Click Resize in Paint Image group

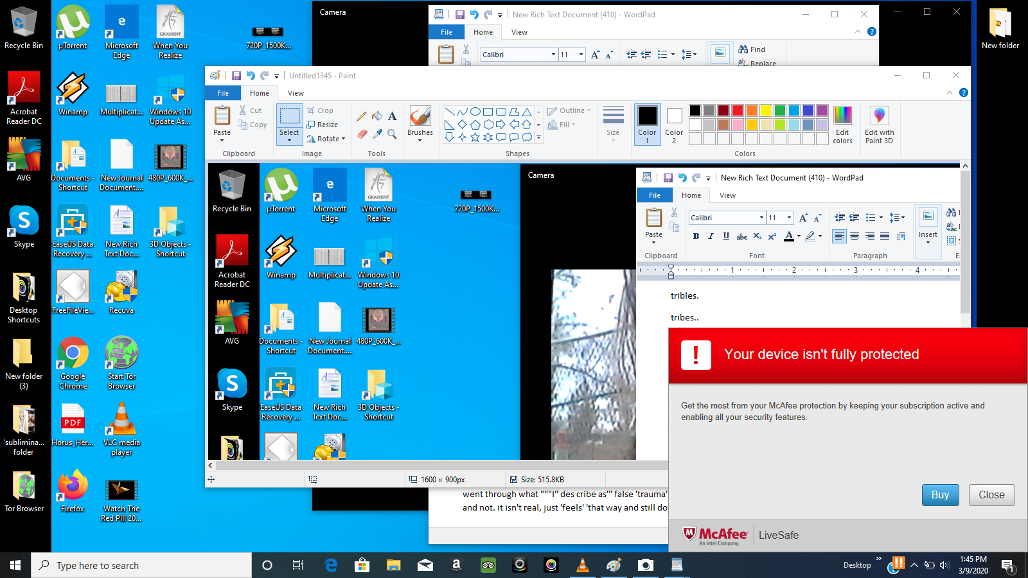(322, 125)
